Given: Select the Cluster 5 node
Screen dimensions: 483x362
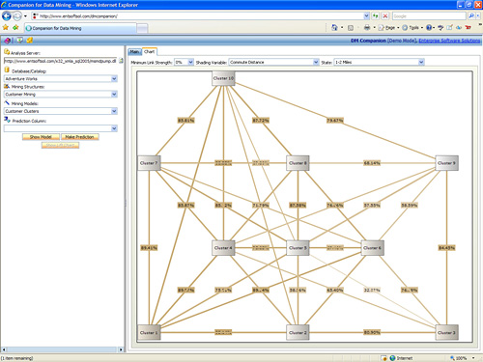Looking at the screenshot, I should click(x=298, y=248).
